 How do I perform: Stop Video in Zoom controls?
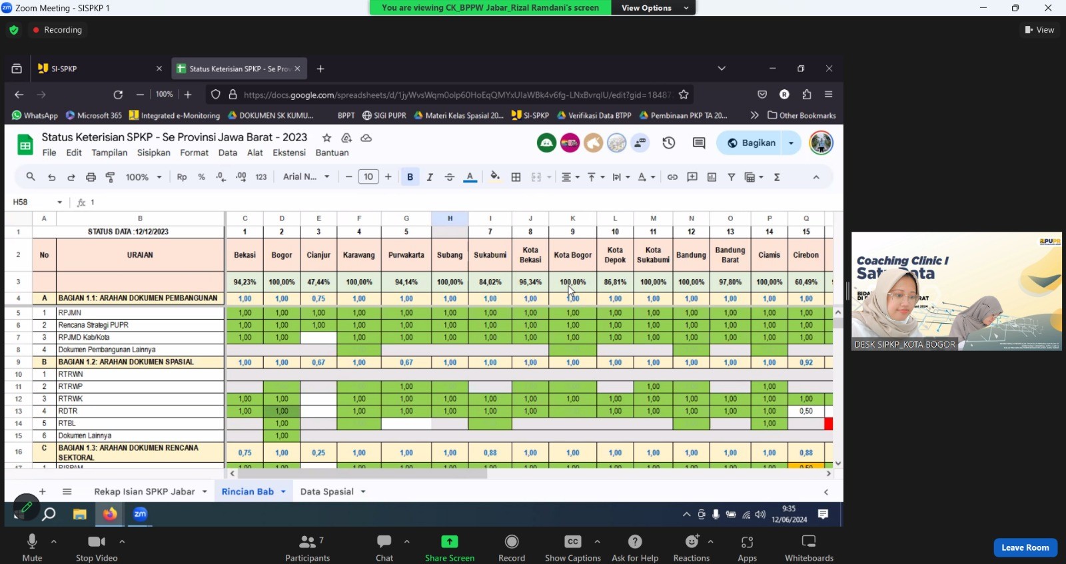[97, 542]
